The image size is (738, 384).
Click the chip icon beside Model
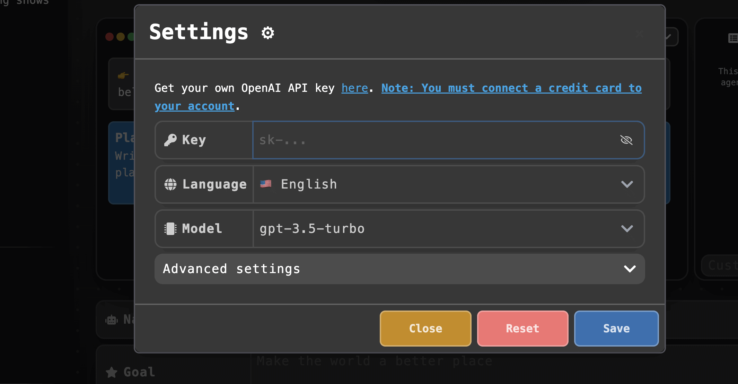tap(170, 229)
